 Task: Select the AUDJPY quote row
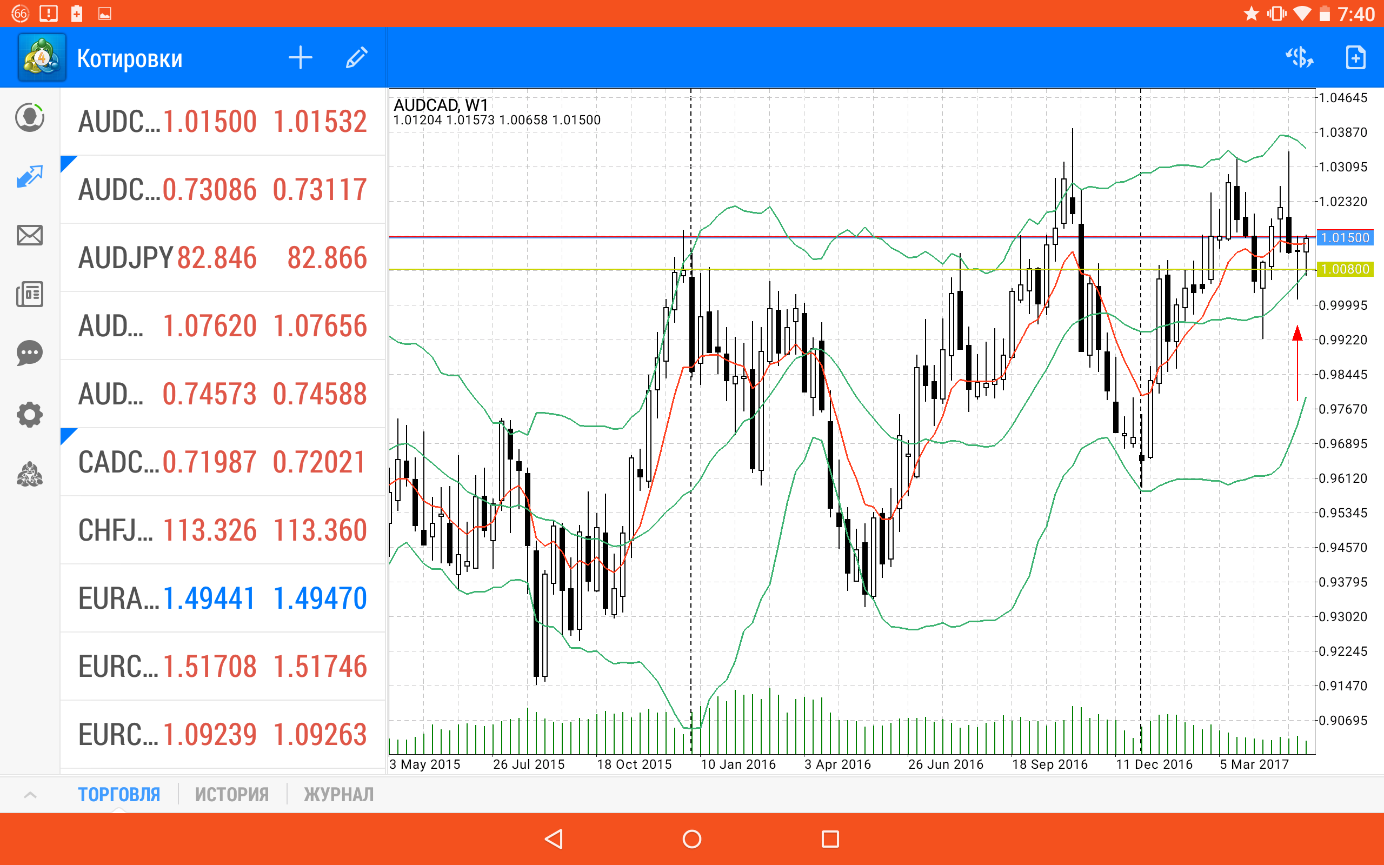223,257
